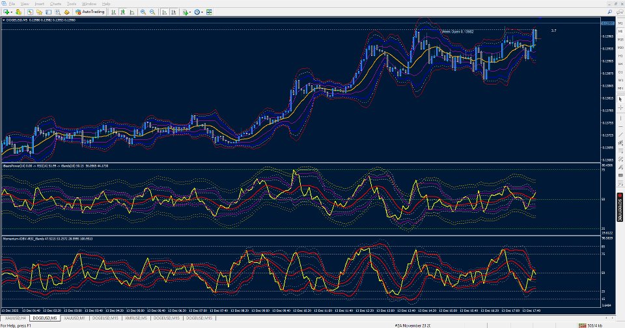
Task: Select the Equidistant Channel tool
Action: coord(620,143)
